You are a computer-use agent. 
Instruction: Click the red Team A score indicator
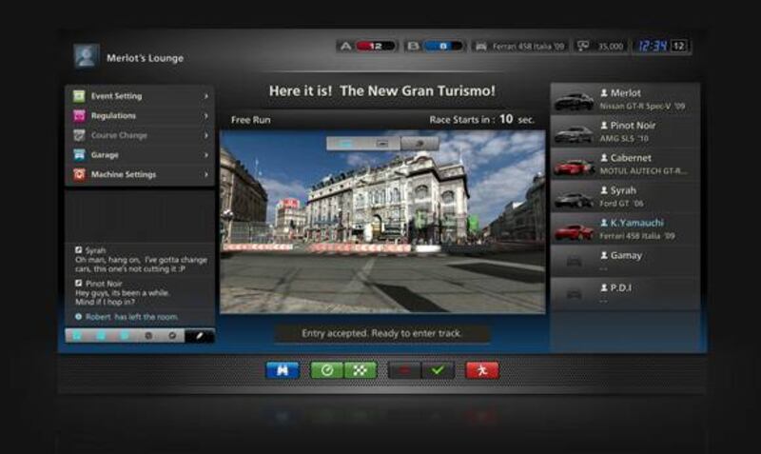(371, 46)
